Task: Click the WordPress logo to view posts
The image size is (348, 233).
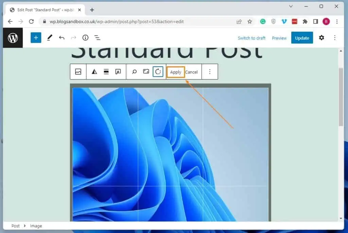Action: point(13,38)
